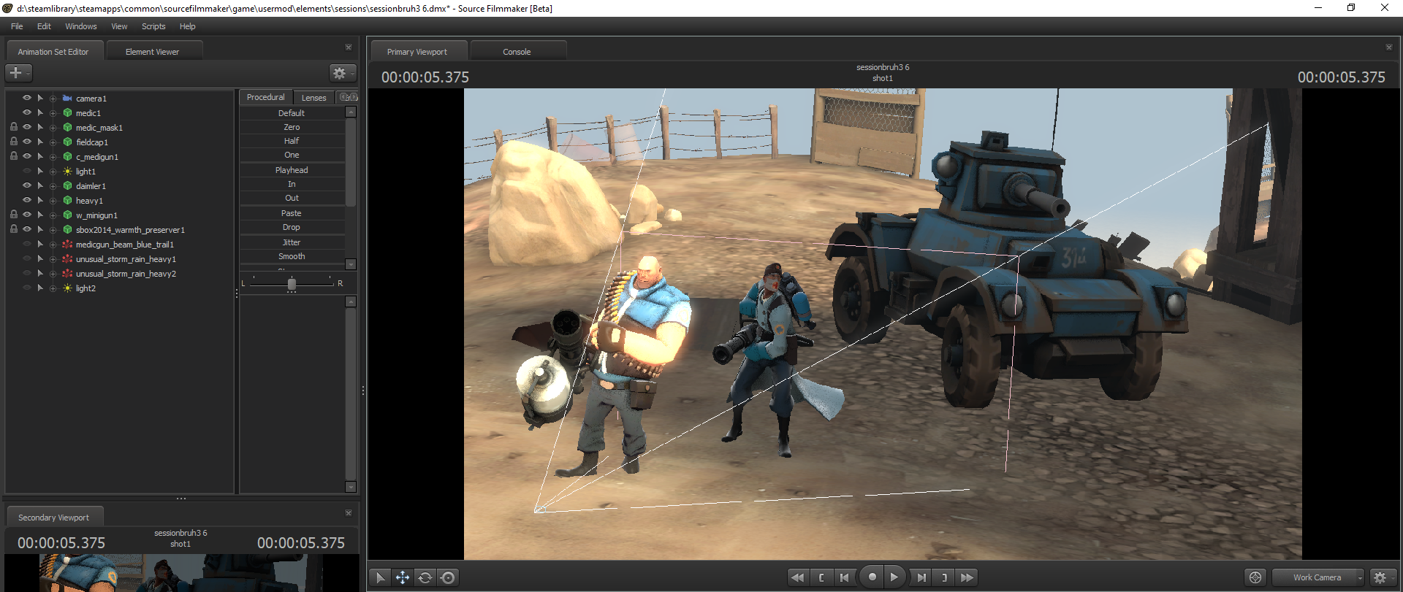The height and width of the screenshot is (592, 1403).
Task: Toggle visibility of medic1
Action: 27,112
